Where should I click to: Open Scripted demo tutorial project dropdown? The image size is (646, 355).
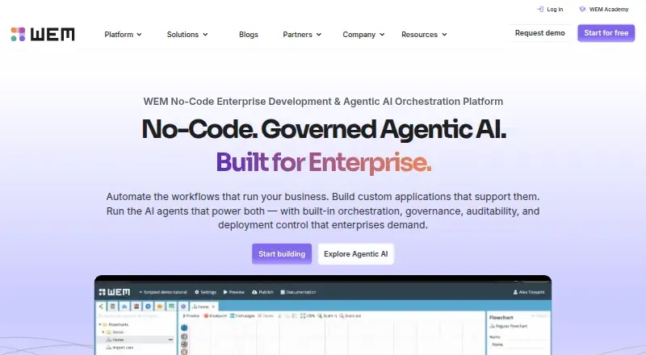(163, 292)
